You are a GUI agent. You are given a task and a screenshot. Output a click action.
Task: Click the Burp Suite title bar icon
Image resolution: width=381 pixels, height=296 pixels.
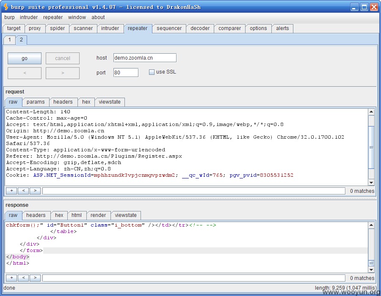coord(6,7)
